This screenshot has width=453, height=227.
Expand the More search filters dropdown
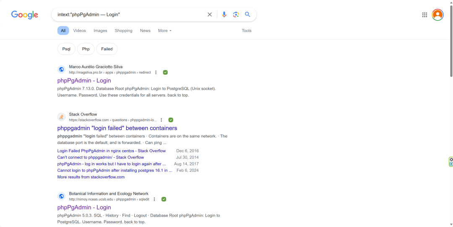pos(165,31)
